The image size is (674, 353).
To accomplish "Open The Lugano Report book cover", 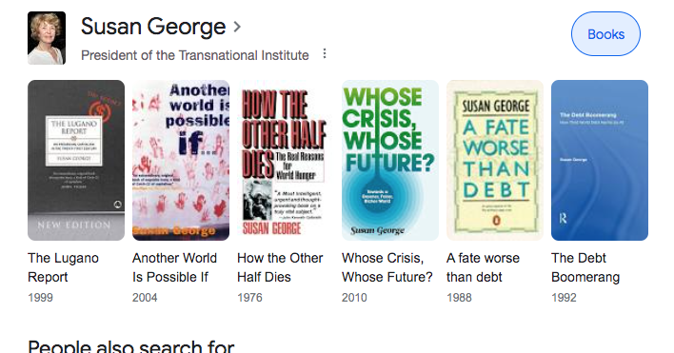I will [76, 160].
